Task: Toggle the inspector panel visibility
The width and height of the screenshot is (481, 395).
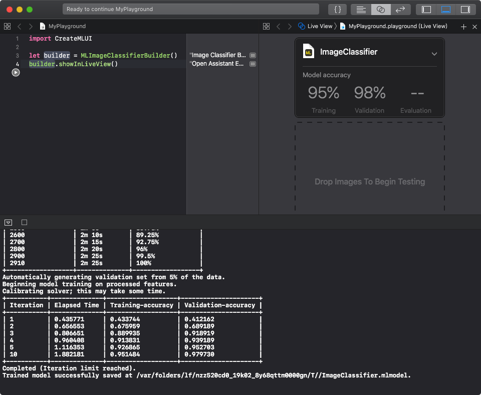Action: tap(465, 10)
